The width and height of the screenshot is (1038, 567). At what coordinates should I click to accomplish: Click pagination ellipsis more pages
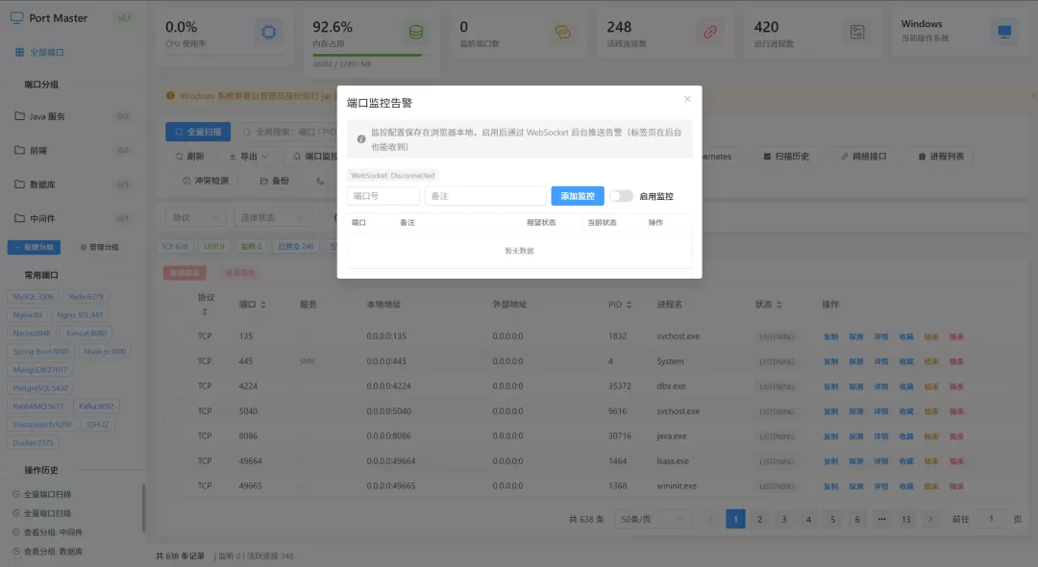pyautogui.click(x=881, y=519)
